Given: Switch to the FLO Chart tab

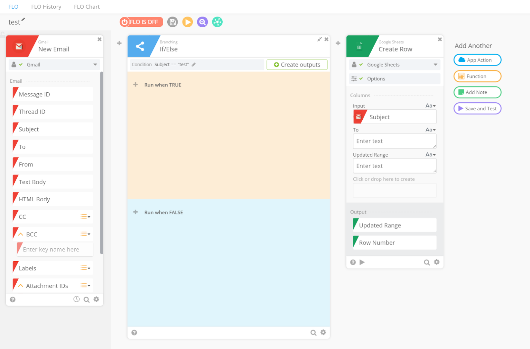Looking at the screenshot, I should (x=87, y=7).
